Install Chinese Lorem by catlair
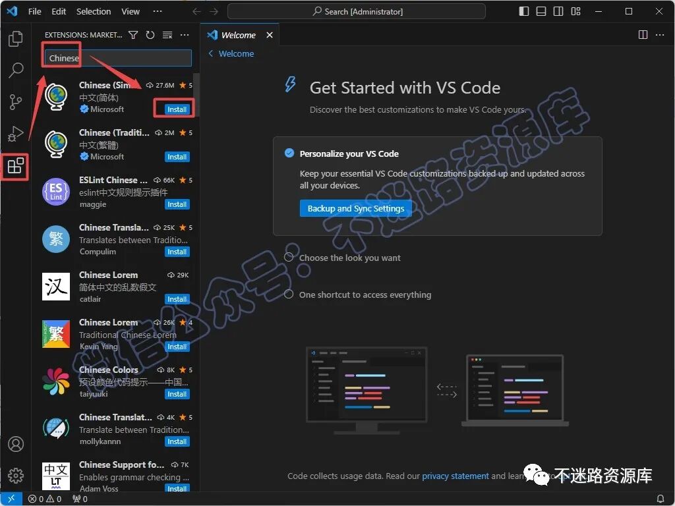This screenshot has width=675, height=506. (x=177, y=299)
